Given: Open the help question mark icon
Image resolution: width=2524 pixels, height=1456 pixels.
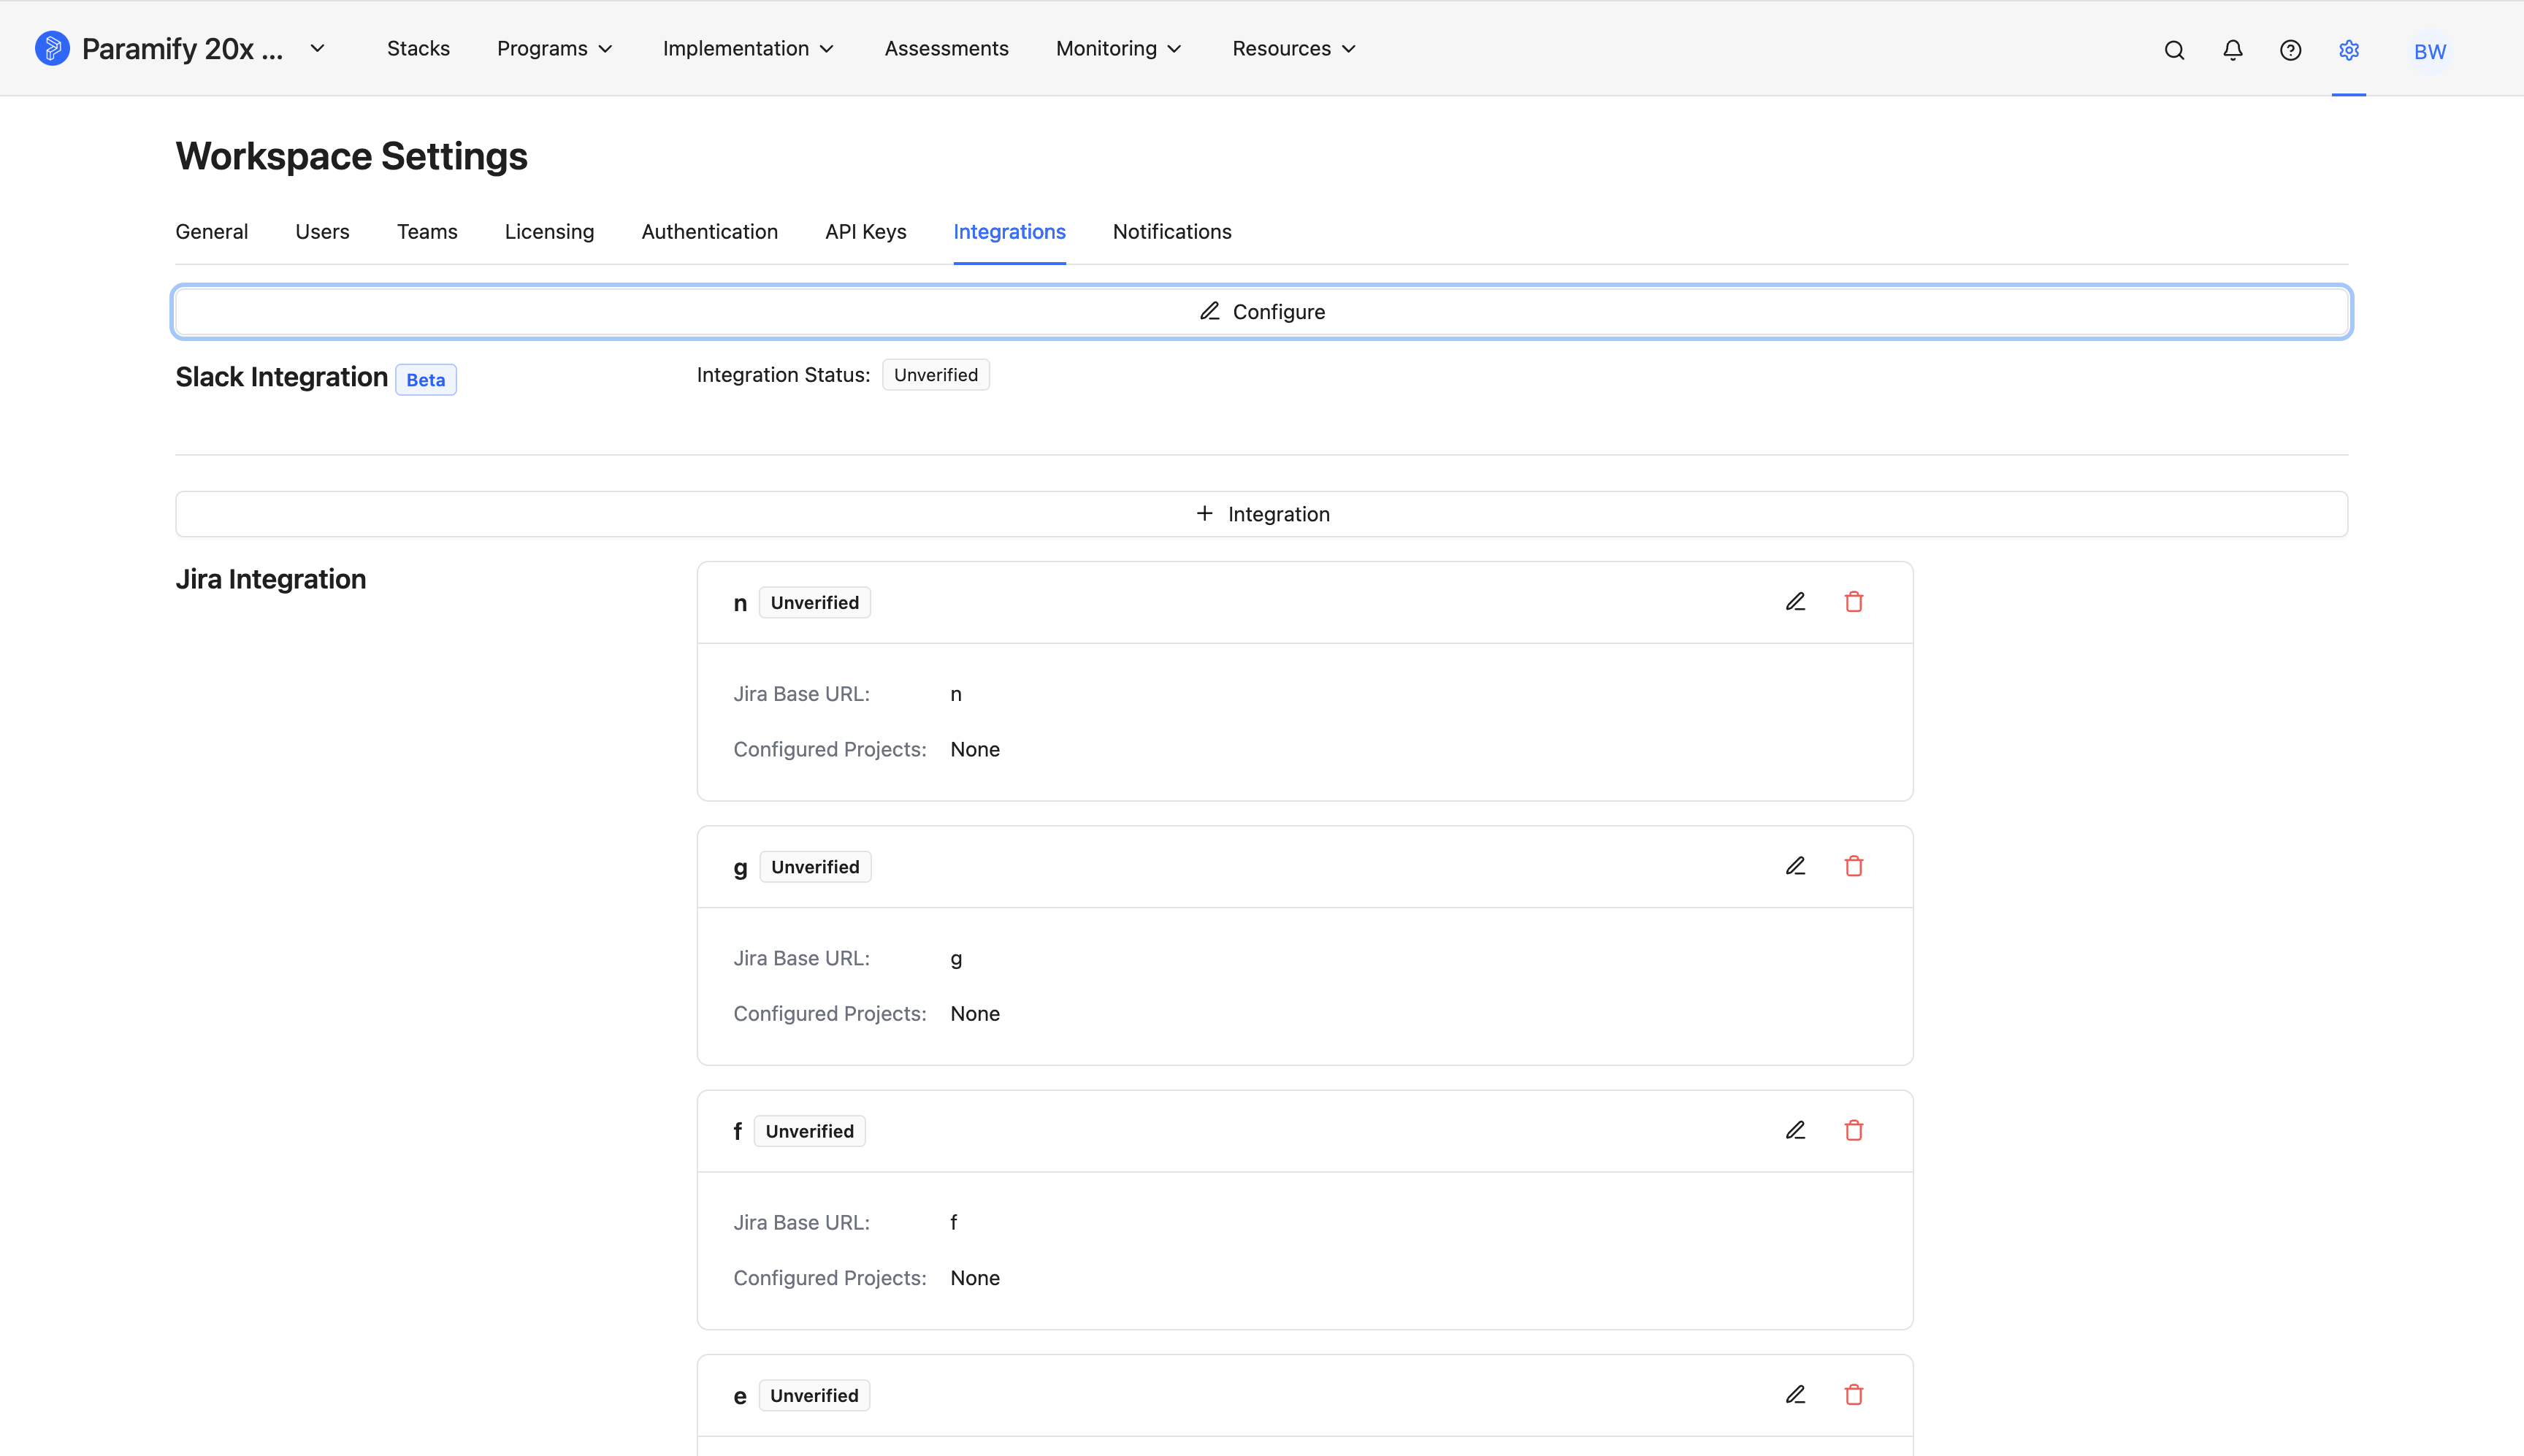Looking at the screenshot, I should pos(2290,50).
